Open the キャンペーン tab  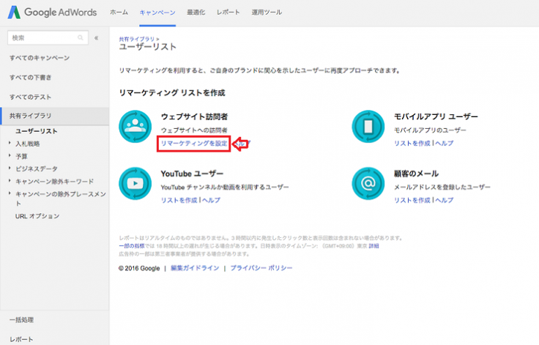tap(157, 12)
